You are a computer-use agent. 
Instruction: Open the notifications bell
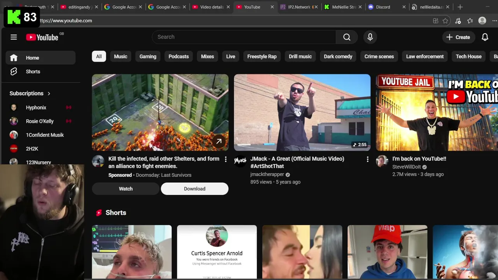tap(485, 37)
